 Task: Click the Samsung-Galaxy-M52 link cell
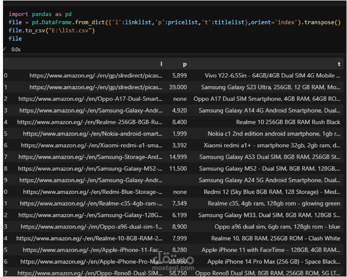pos(90,169)
